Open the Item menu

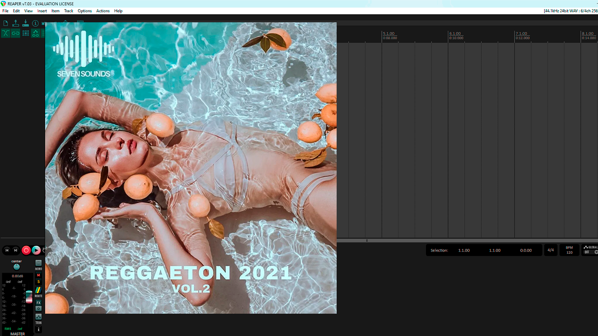(56, 11)
